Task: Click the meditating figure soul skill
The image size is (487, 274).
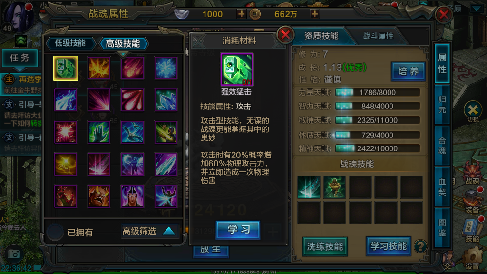Action: [334, 187]
